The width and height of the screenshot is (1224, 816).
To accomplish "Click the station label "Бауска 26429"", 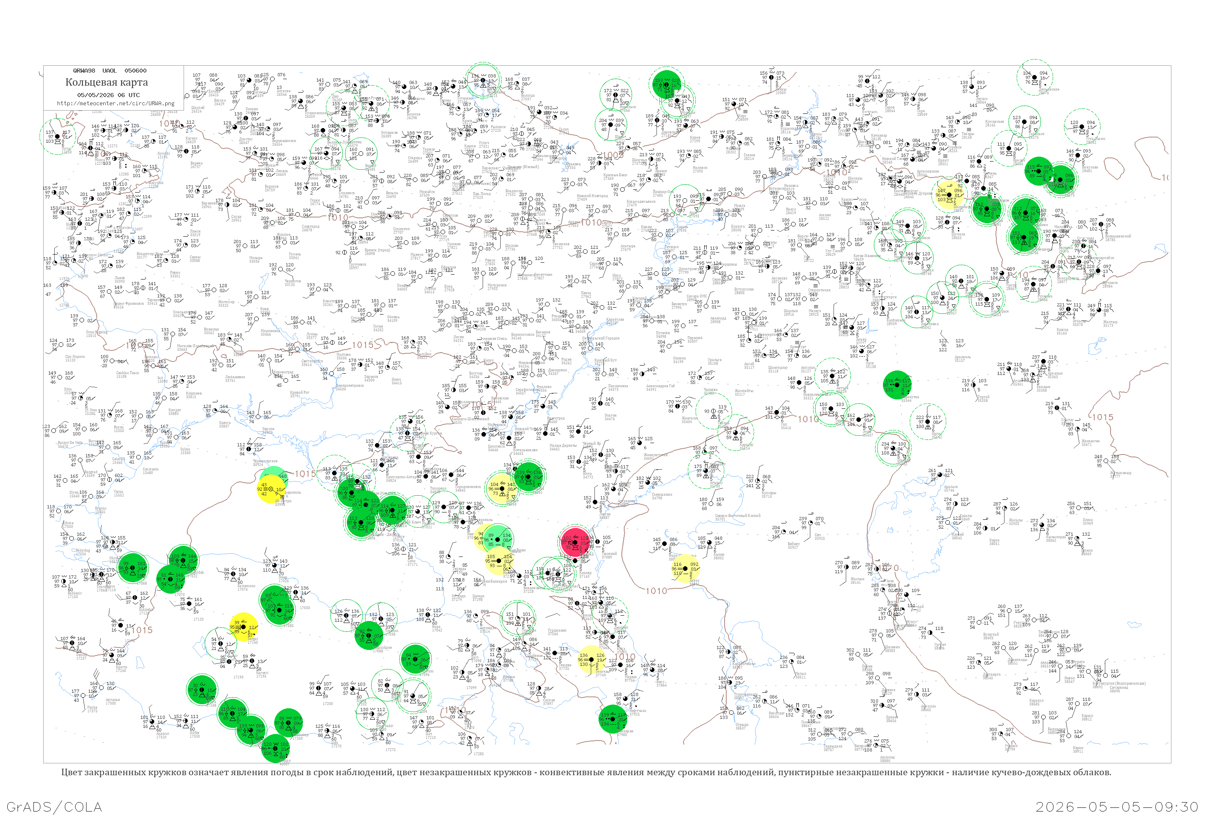I will tap(220, 102).
